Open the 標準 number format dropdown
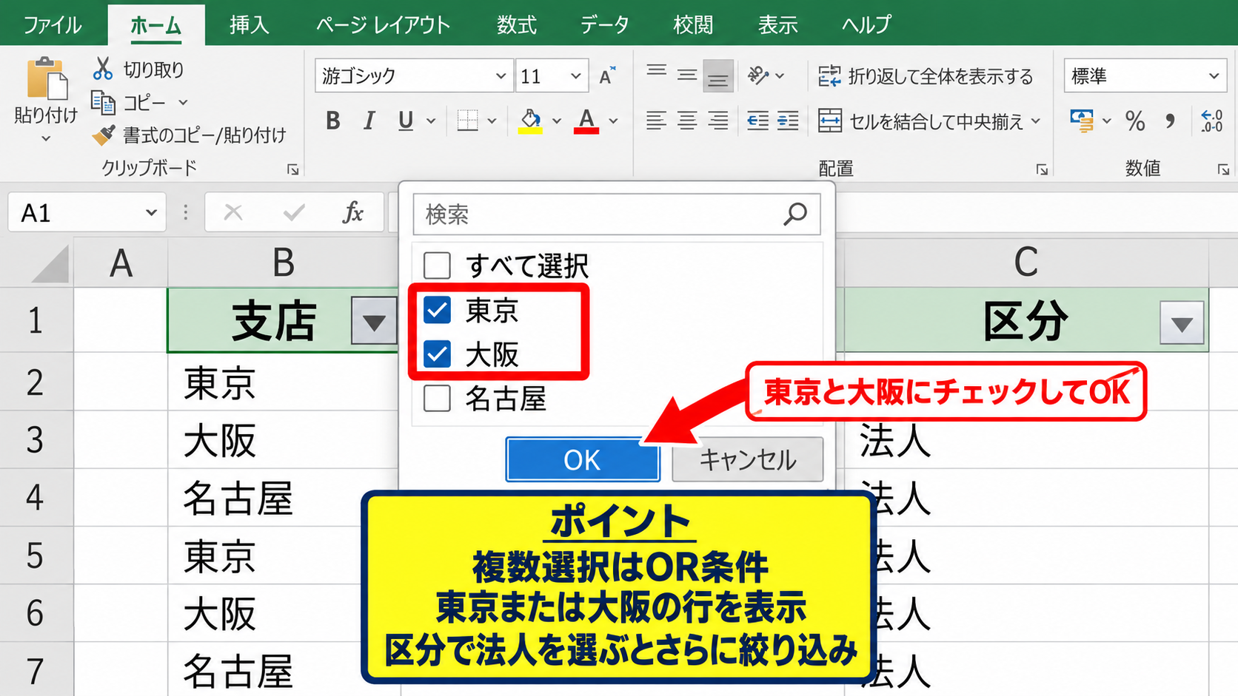Screen dimensions: 1238x696 point(1214,76)
